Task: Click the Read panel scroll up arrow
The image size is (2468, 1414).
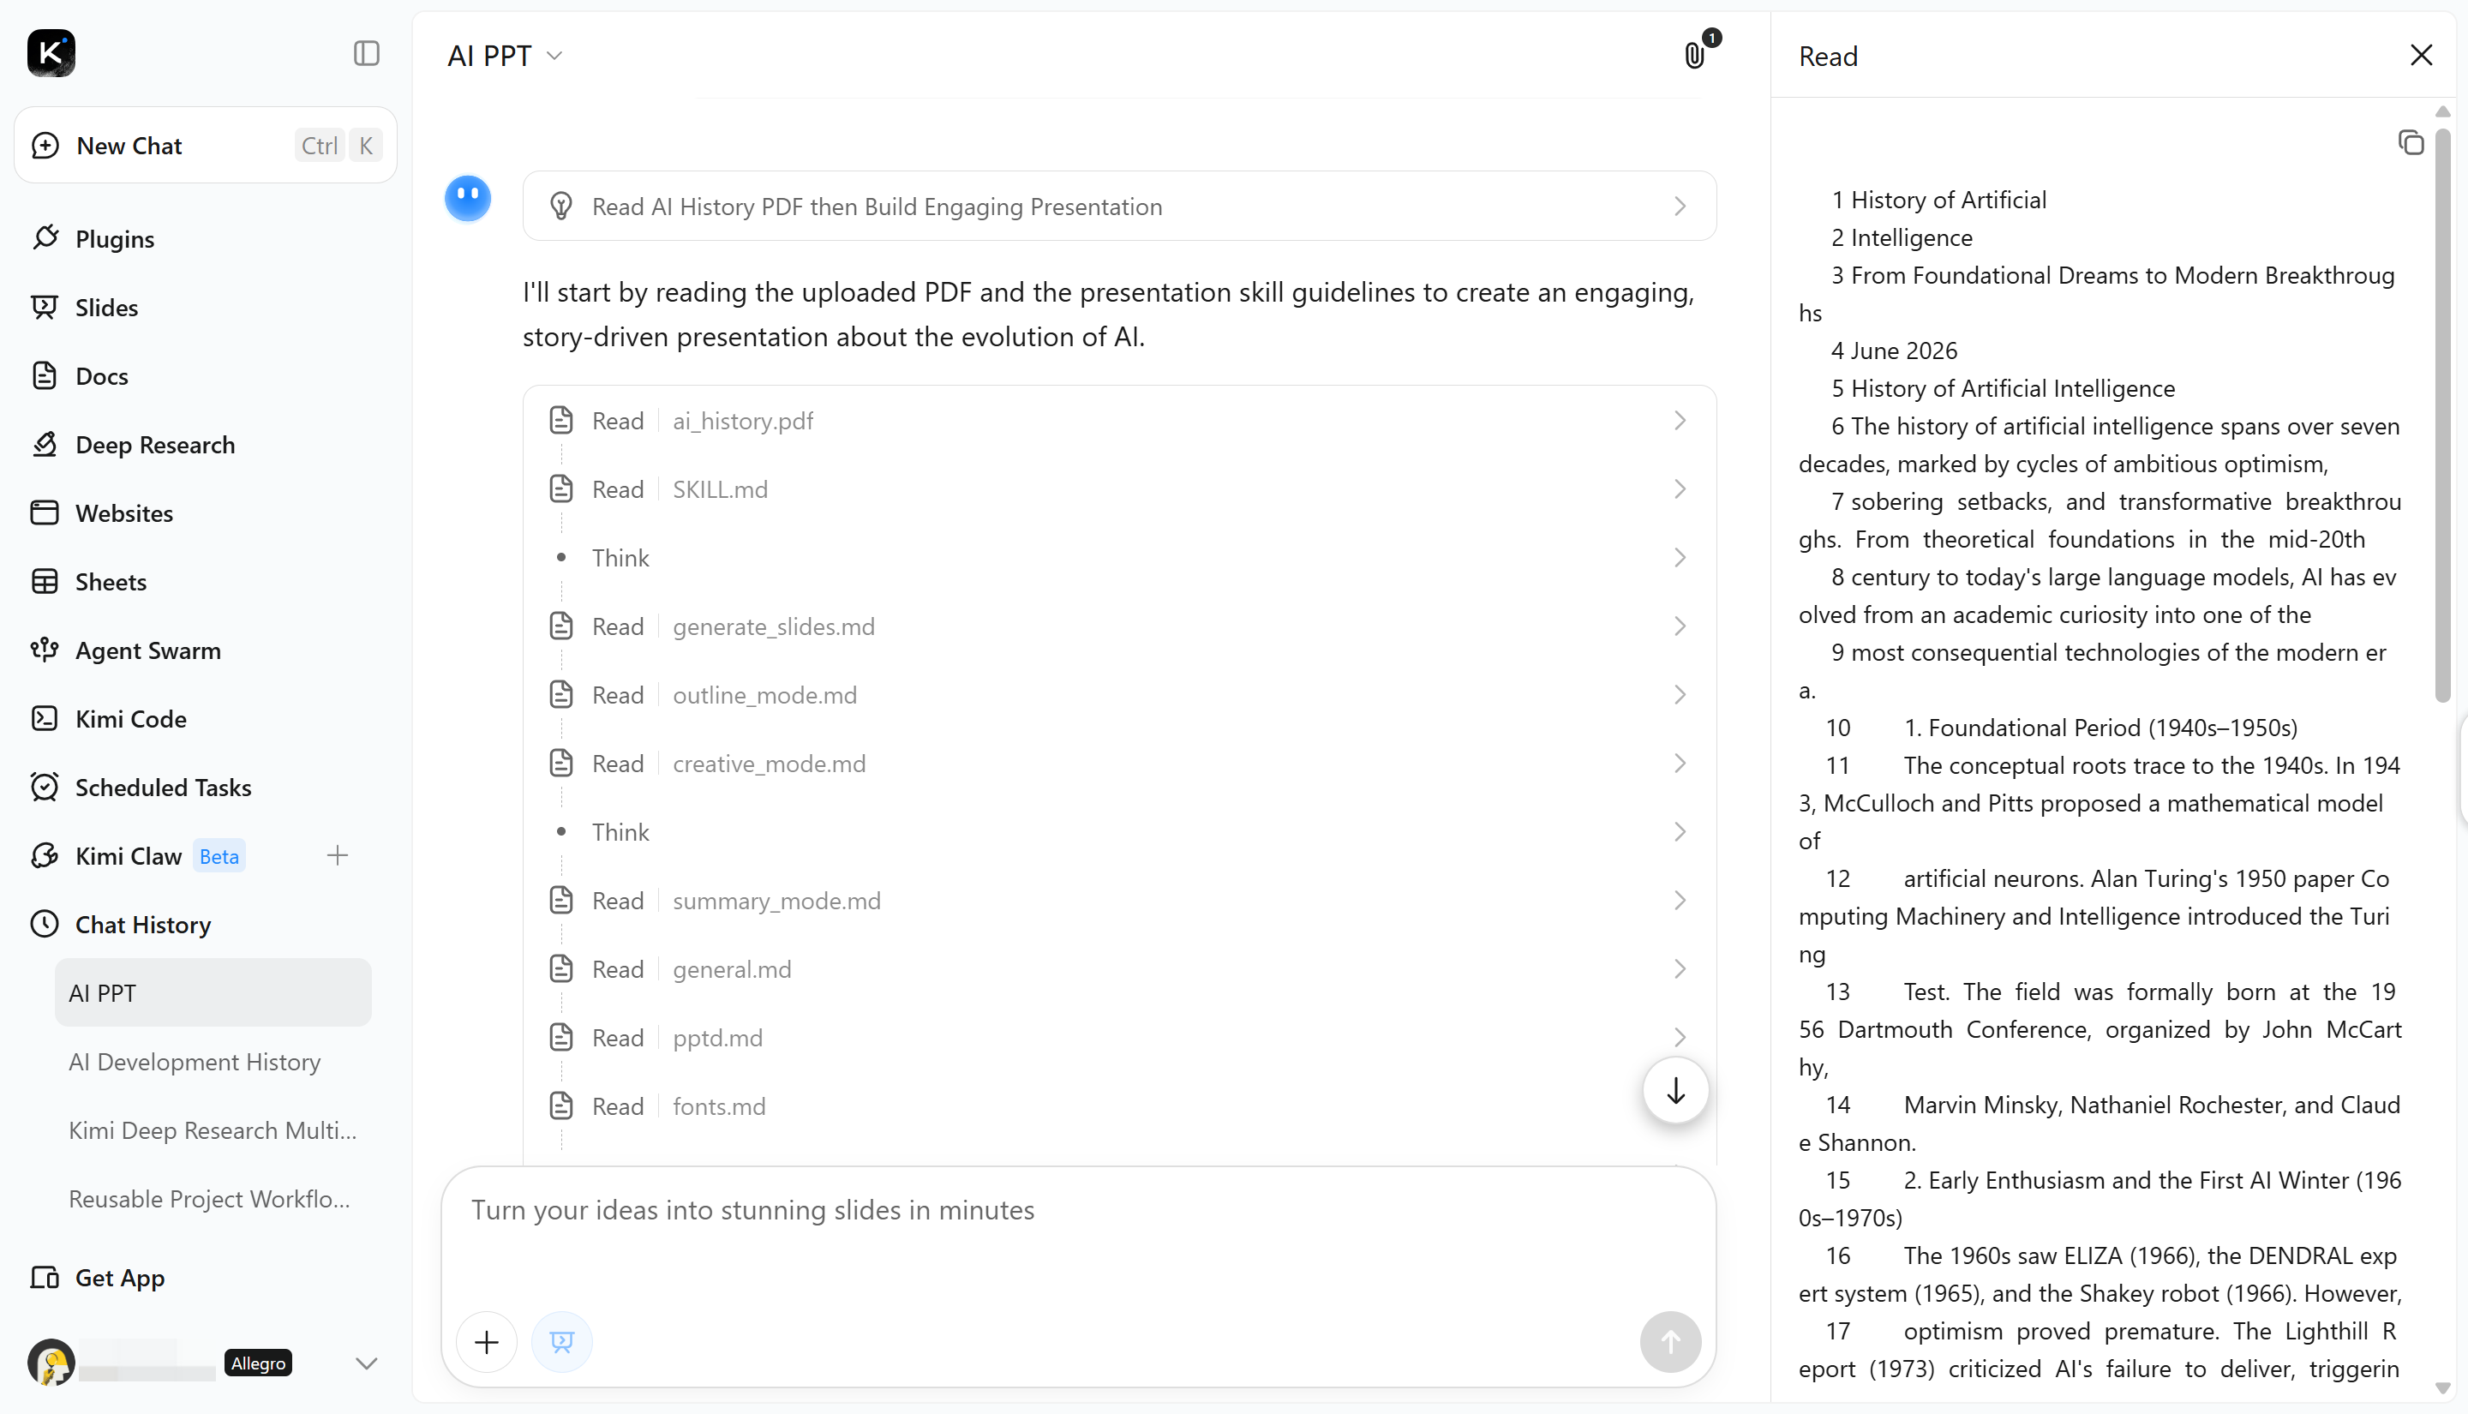Action: tap(2443, 111)
